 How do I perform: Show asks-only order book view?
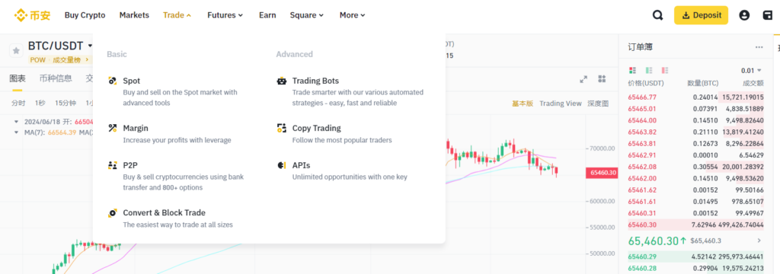pyautogui.click(x=665, y=70)
